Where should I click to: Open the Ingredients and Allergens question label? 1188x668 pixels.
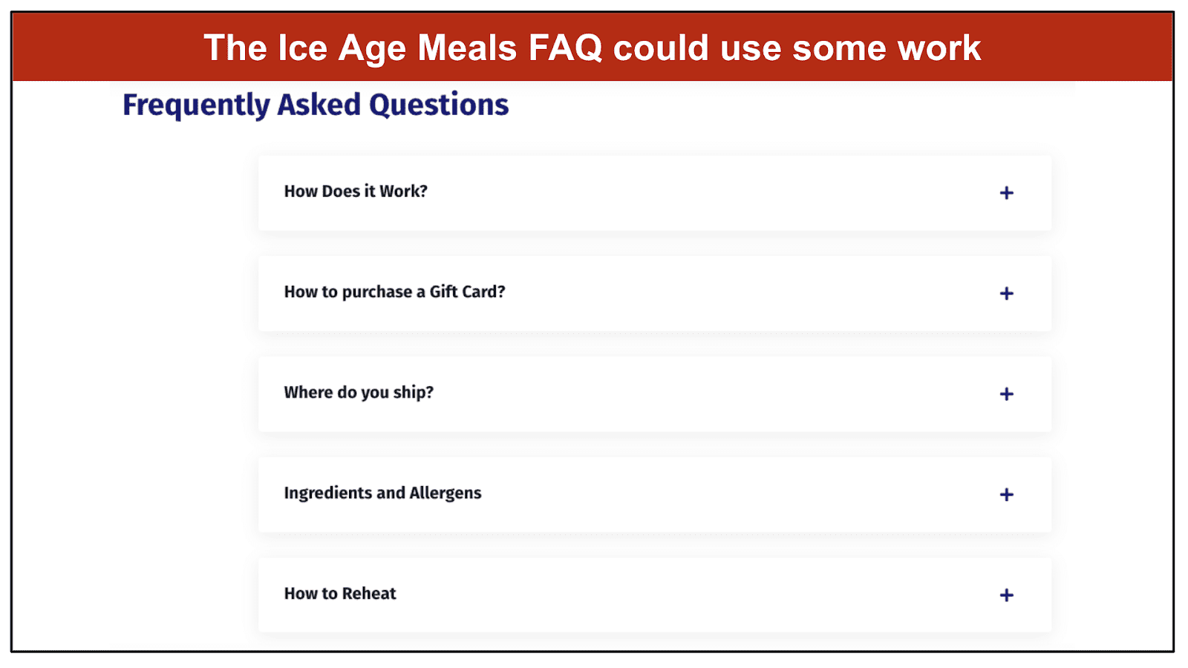click(x=382, y=494)
